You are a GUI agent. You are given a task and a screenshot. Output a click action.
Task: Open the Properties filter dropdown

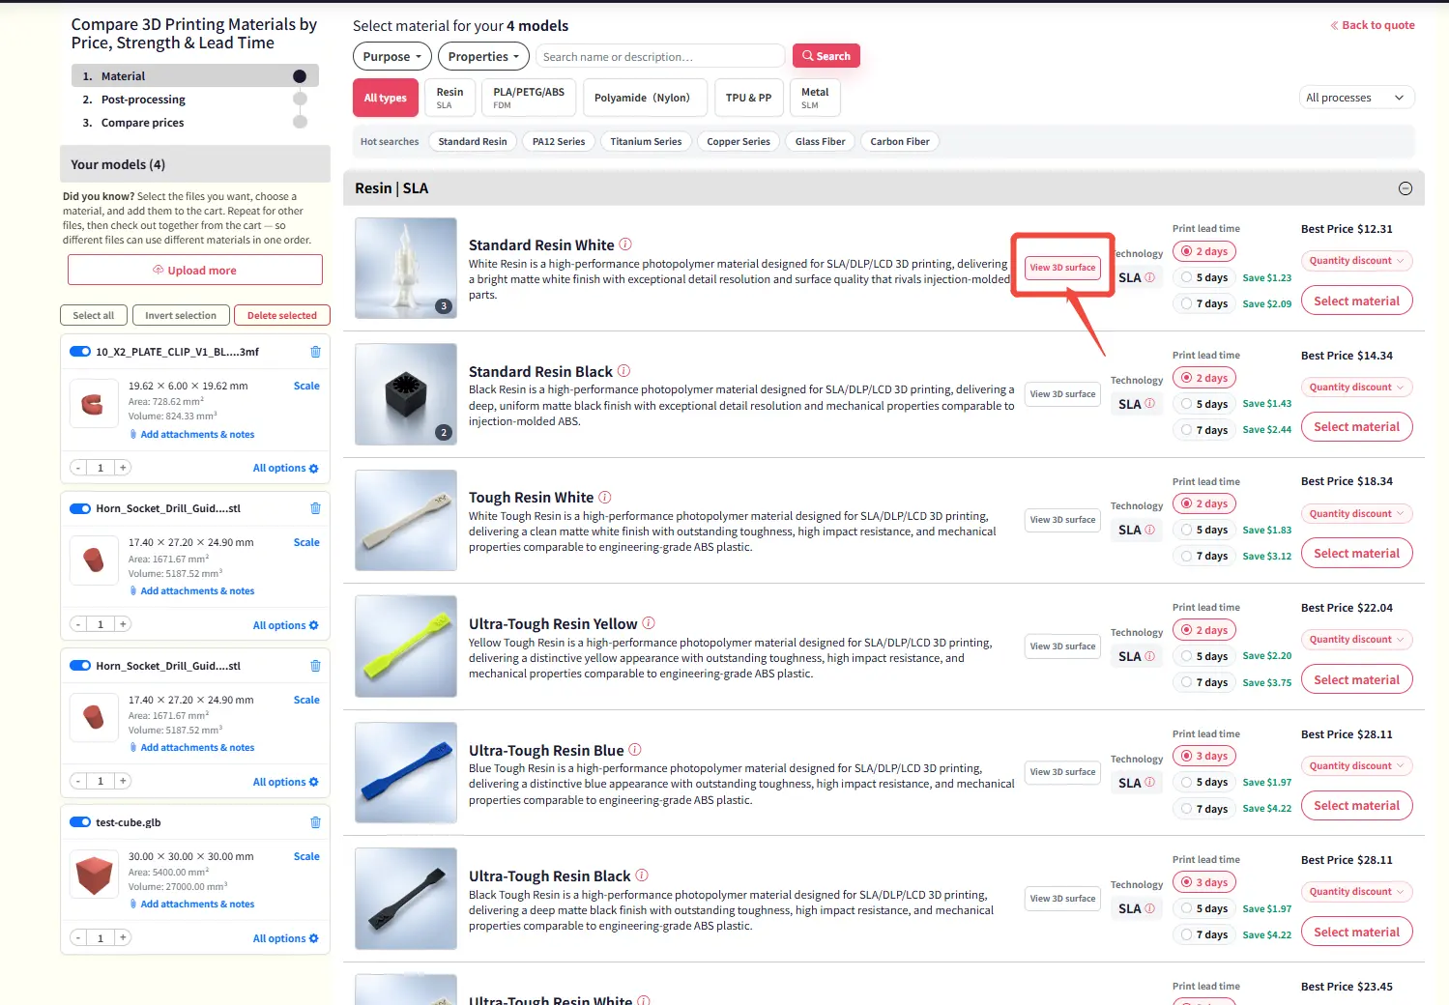pyautogui.click(x=483, y=56)
